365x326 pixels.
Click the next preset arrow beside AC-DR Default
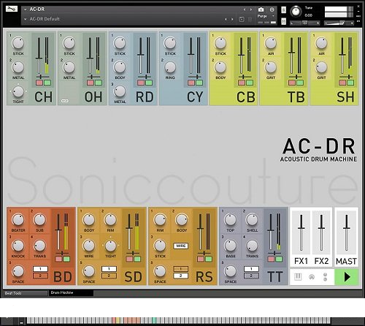pos(232,19)
